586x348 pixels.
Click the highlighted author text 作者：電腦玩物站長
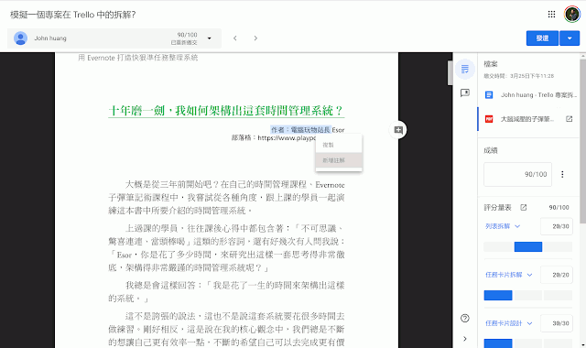click(x=301, y=130)
